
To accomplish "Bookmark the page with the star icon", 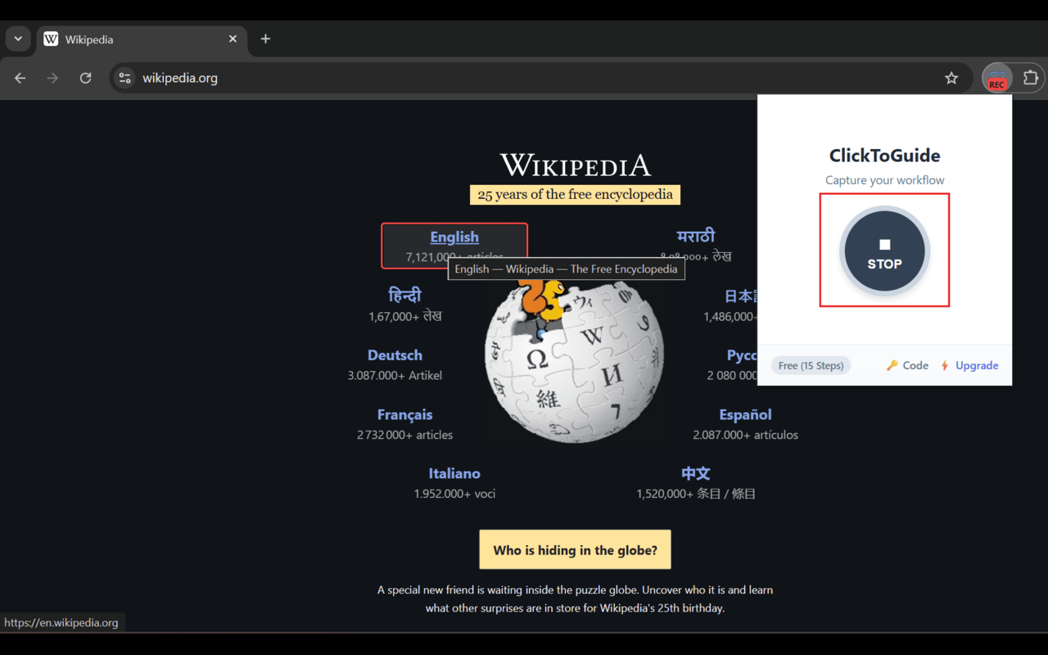I will [x=951, y=78].
